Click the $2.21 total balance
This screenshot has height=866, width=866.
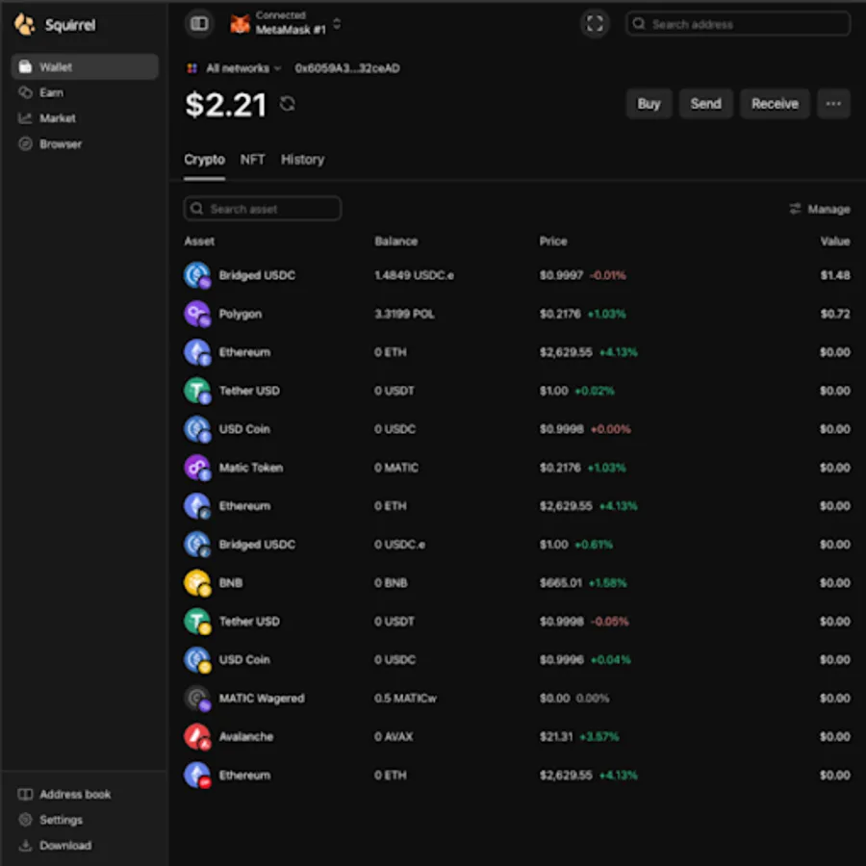(x=226, y=104)
